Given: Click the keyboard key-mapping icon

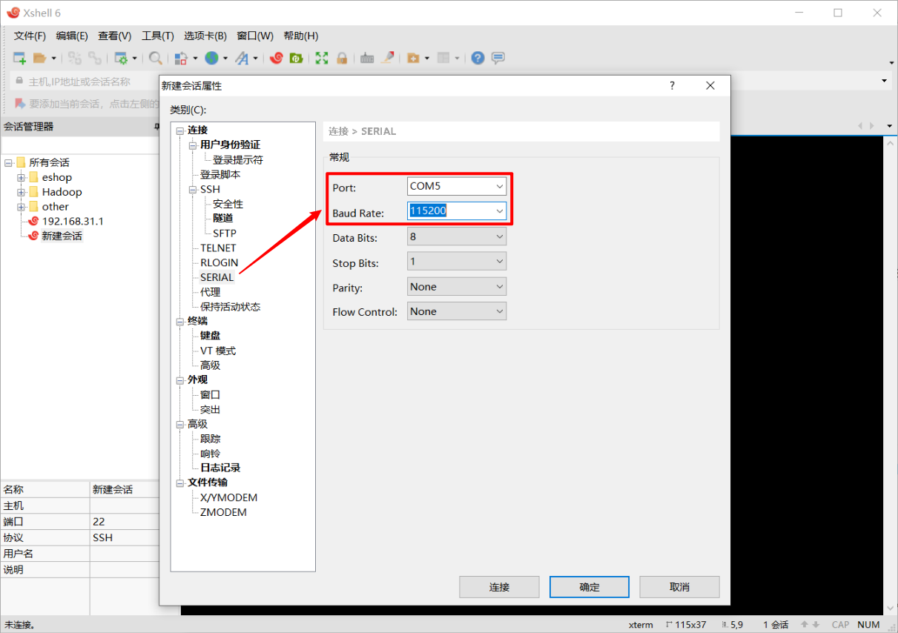Looking at the screenshot, I should pos(367,58).
